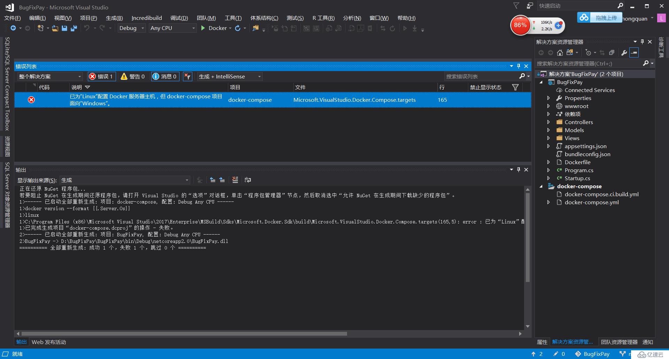Open the 整个解决方案 scope dropdown
Screen dimensions: 669x359
[50, 76]
